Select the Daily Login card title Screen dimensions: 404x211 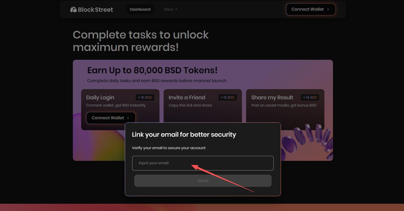tap(100, 97)
